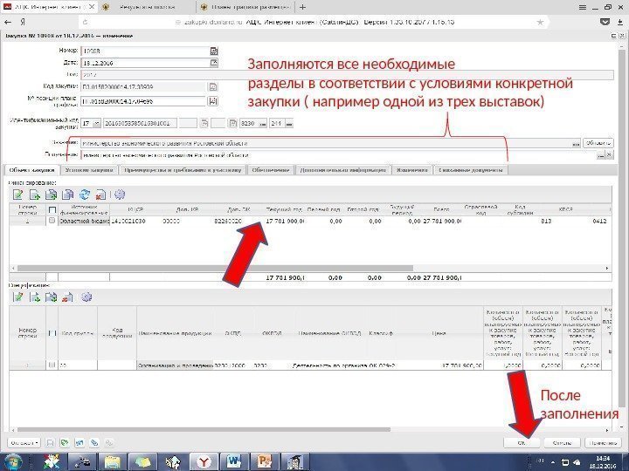Open the ellipsis lookup beside the Получатель field
The width and height of the screenshot is (629, 471).
click(x=600, y=155)
